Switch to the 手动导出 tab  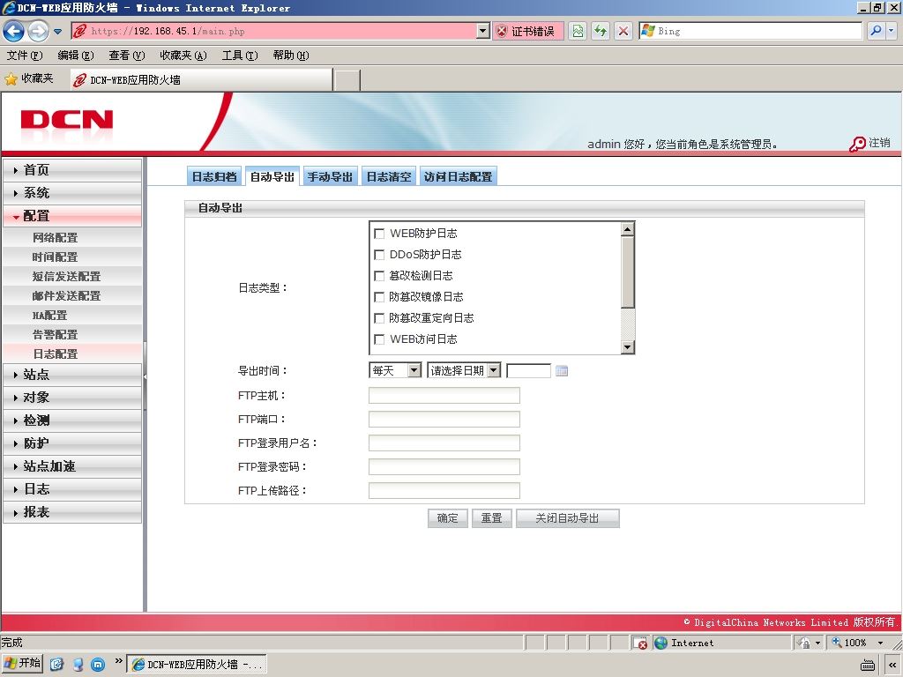click(x=330, y=176)
